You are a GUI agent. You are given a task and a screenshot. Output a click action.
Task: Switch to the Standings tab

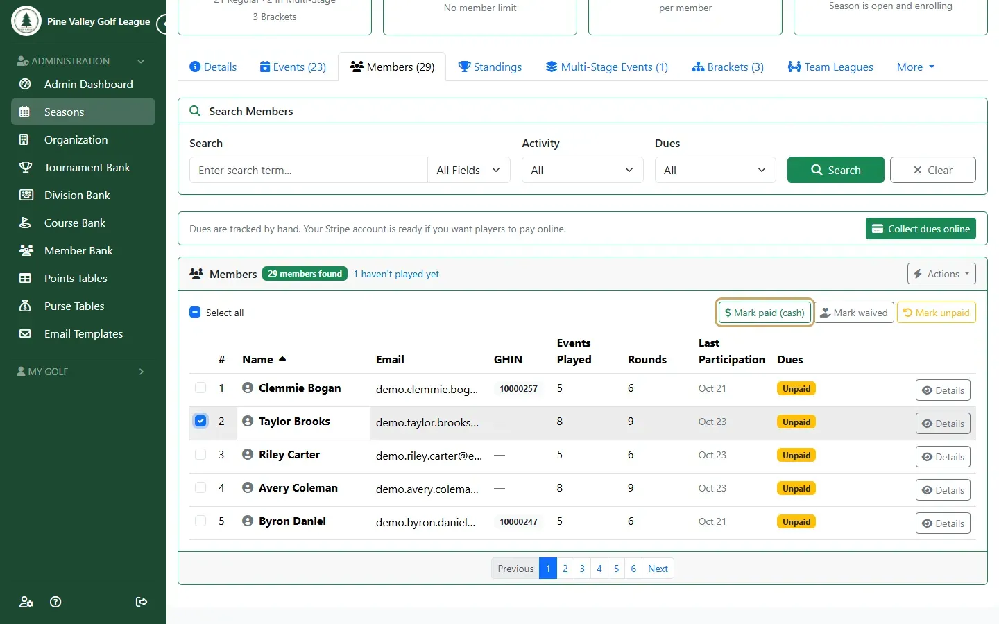(x=490, y=67)
